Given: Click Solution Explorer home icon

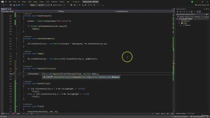Looking at the screenshot, I should (178, 12).
